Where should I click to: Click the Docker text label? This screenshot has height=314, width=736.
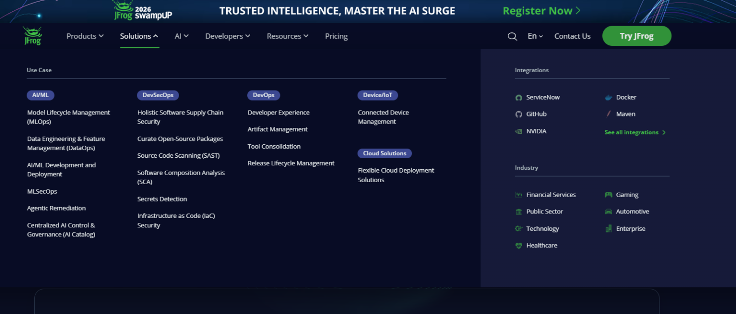tap(626, 98)
